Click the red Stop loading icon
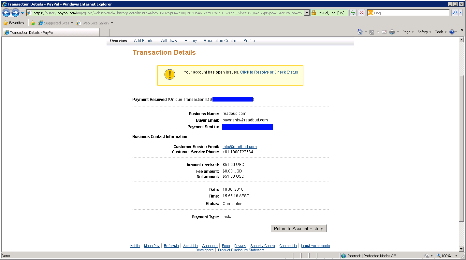The height and width of the screenshot is (260, 466). (x=361, y=13)
